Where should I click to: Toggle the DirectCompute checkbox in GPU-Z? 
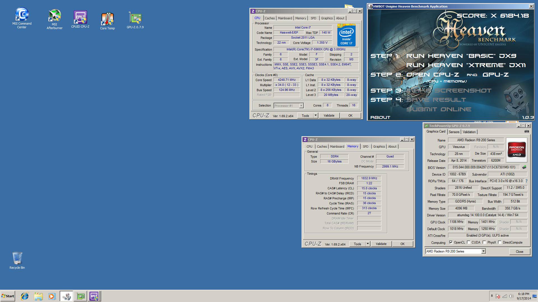pos(500,242)
